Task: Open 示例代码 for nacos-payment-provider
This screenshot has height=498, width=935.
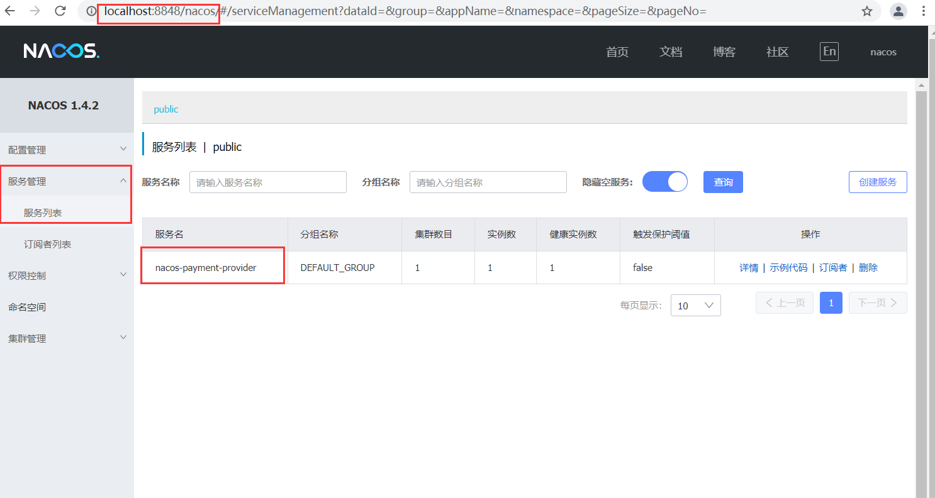Action: (x=788, y=267)
